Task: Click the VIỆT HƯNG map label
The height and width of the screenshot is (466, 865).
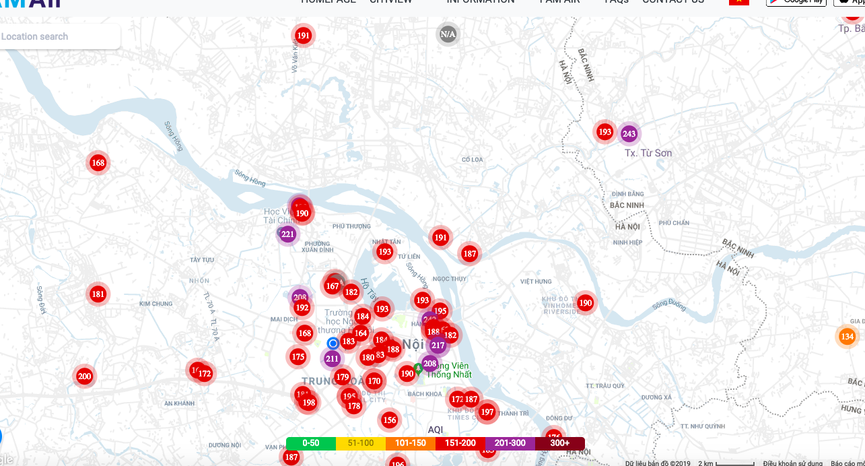Action: pyautogui.click(x=536, y=282)
